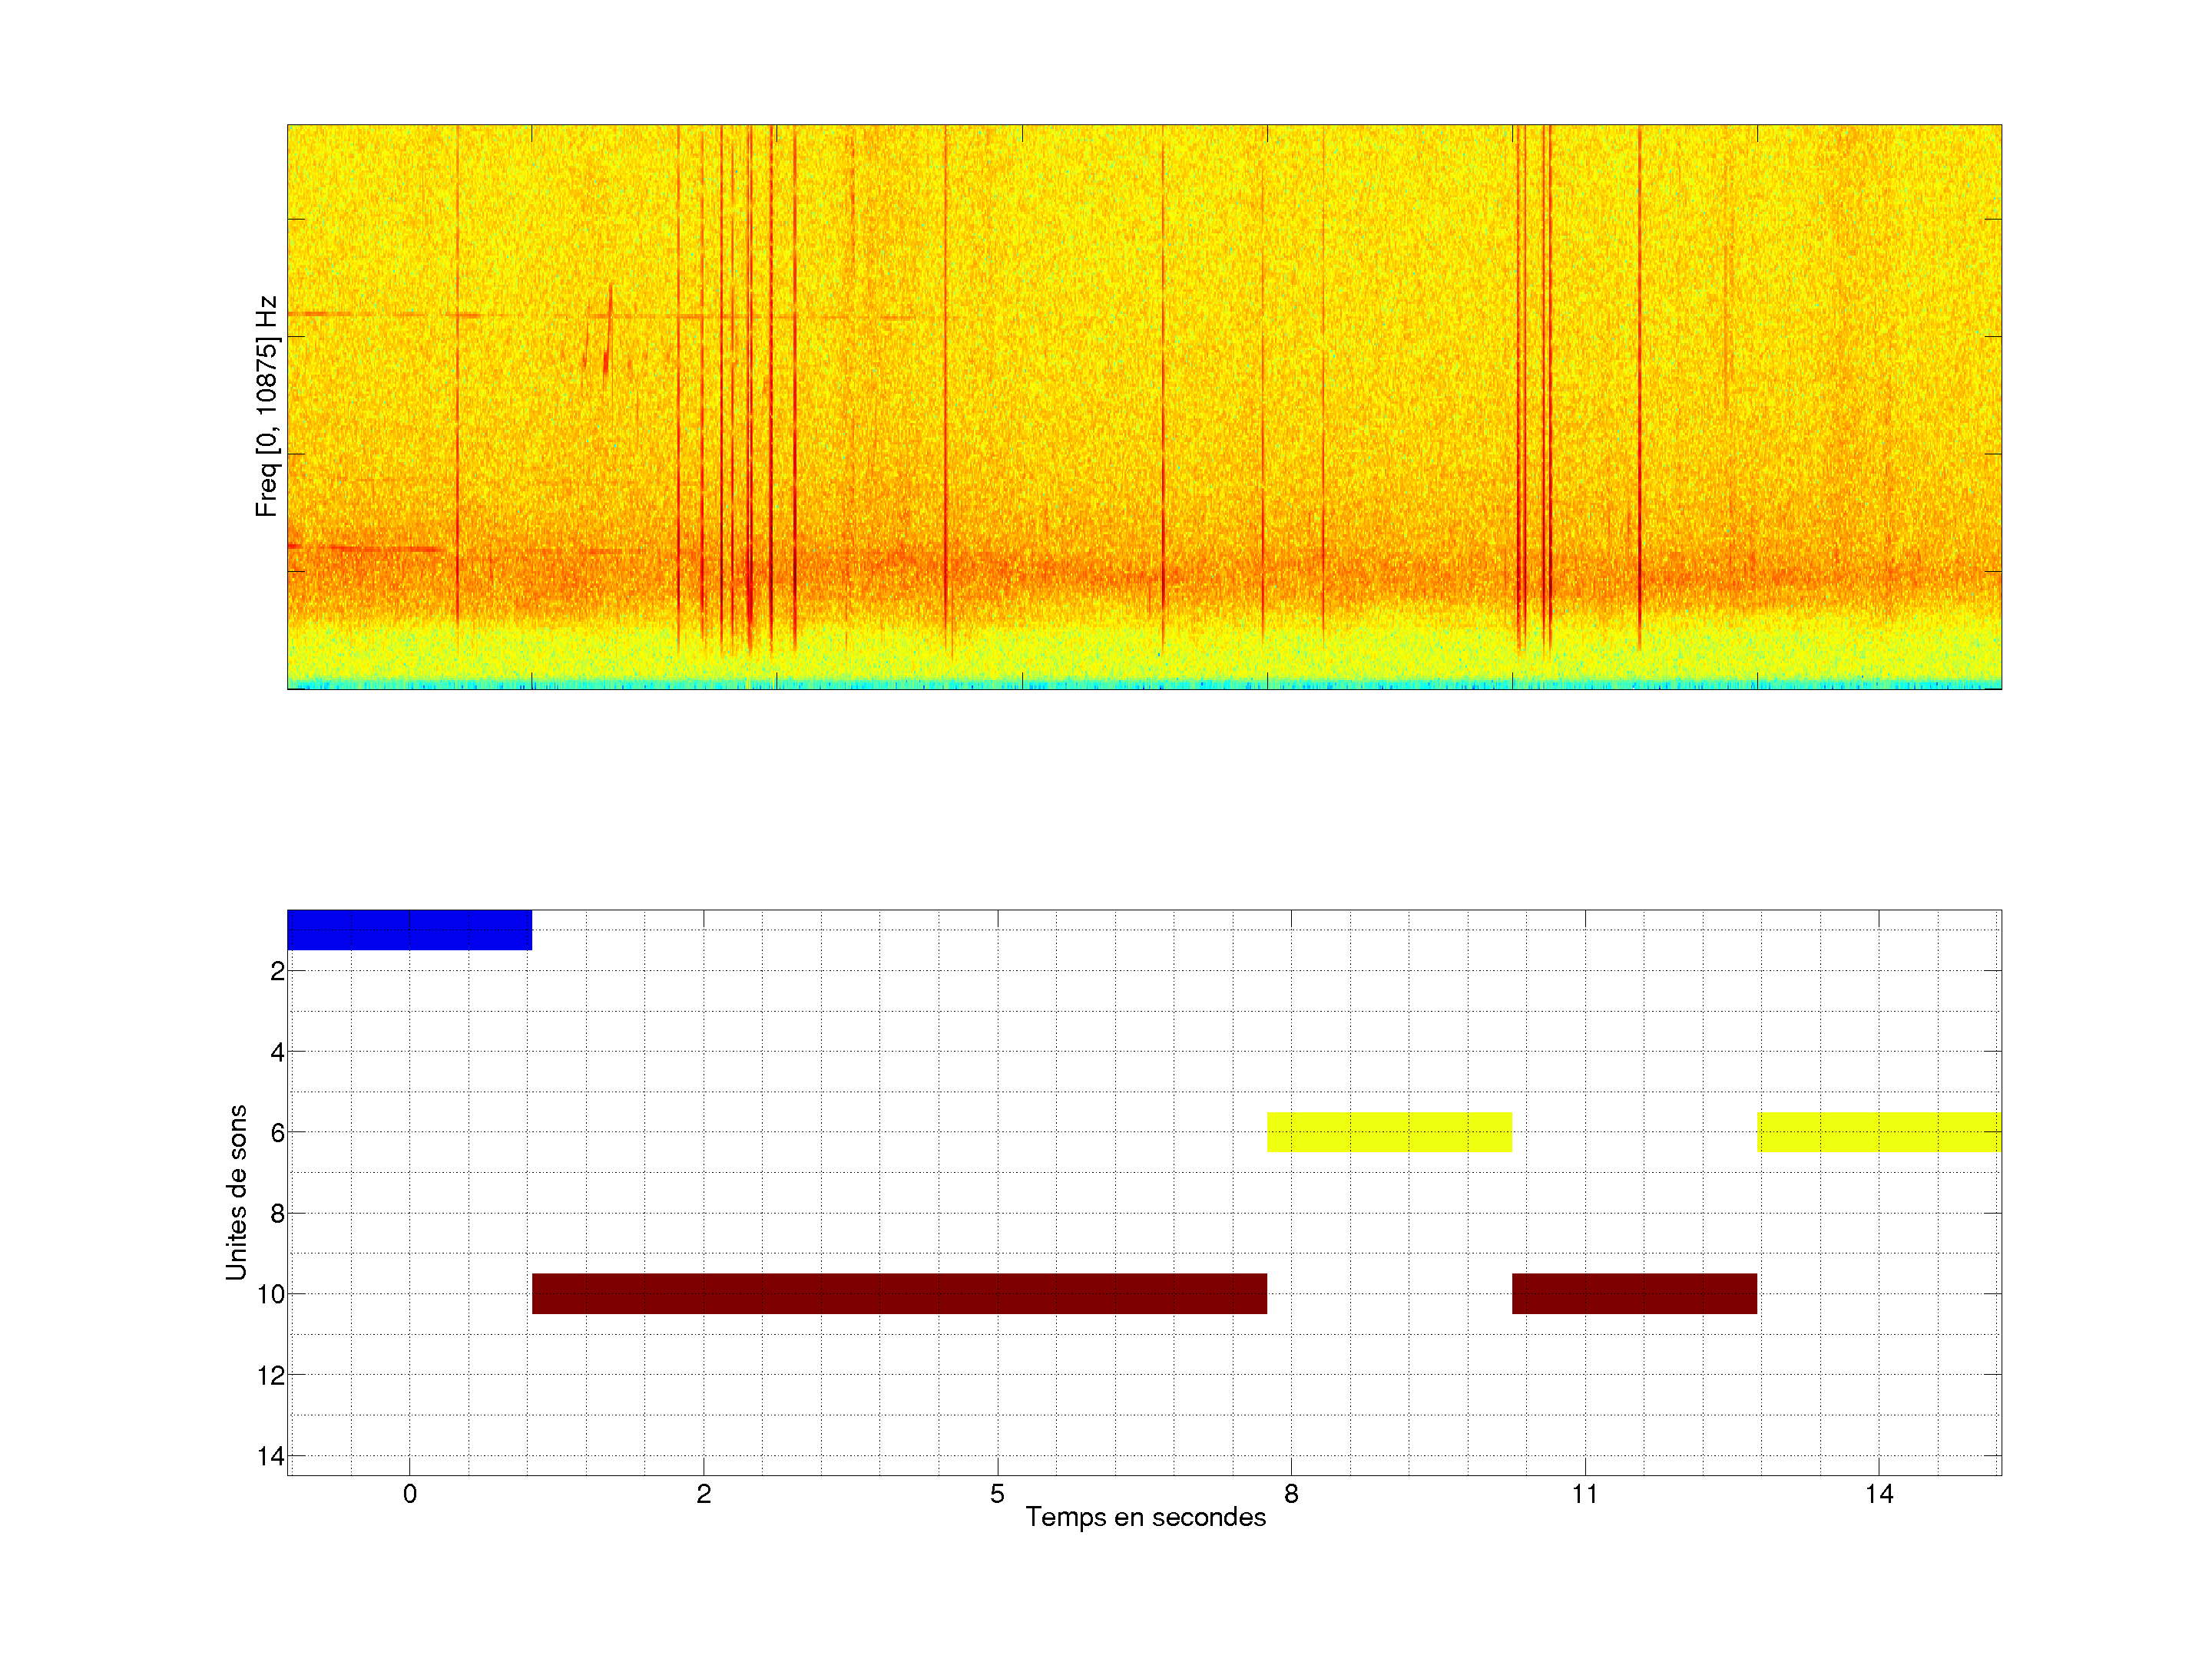Click the y-axis tick label 10

(x=270, y=1295)
